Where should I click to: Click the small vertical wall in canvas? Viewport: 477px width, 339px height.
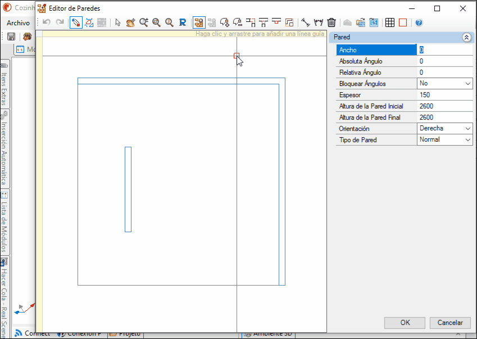point(128,189)
